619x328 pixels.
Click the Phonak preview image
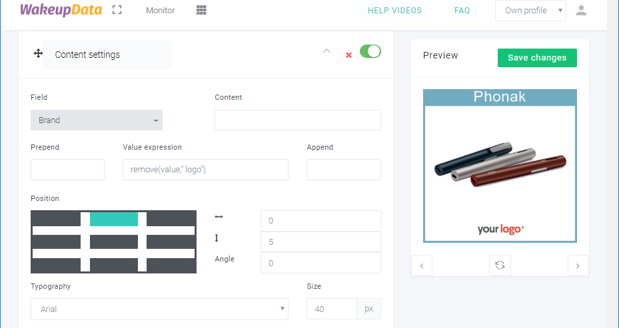point(500,166)
